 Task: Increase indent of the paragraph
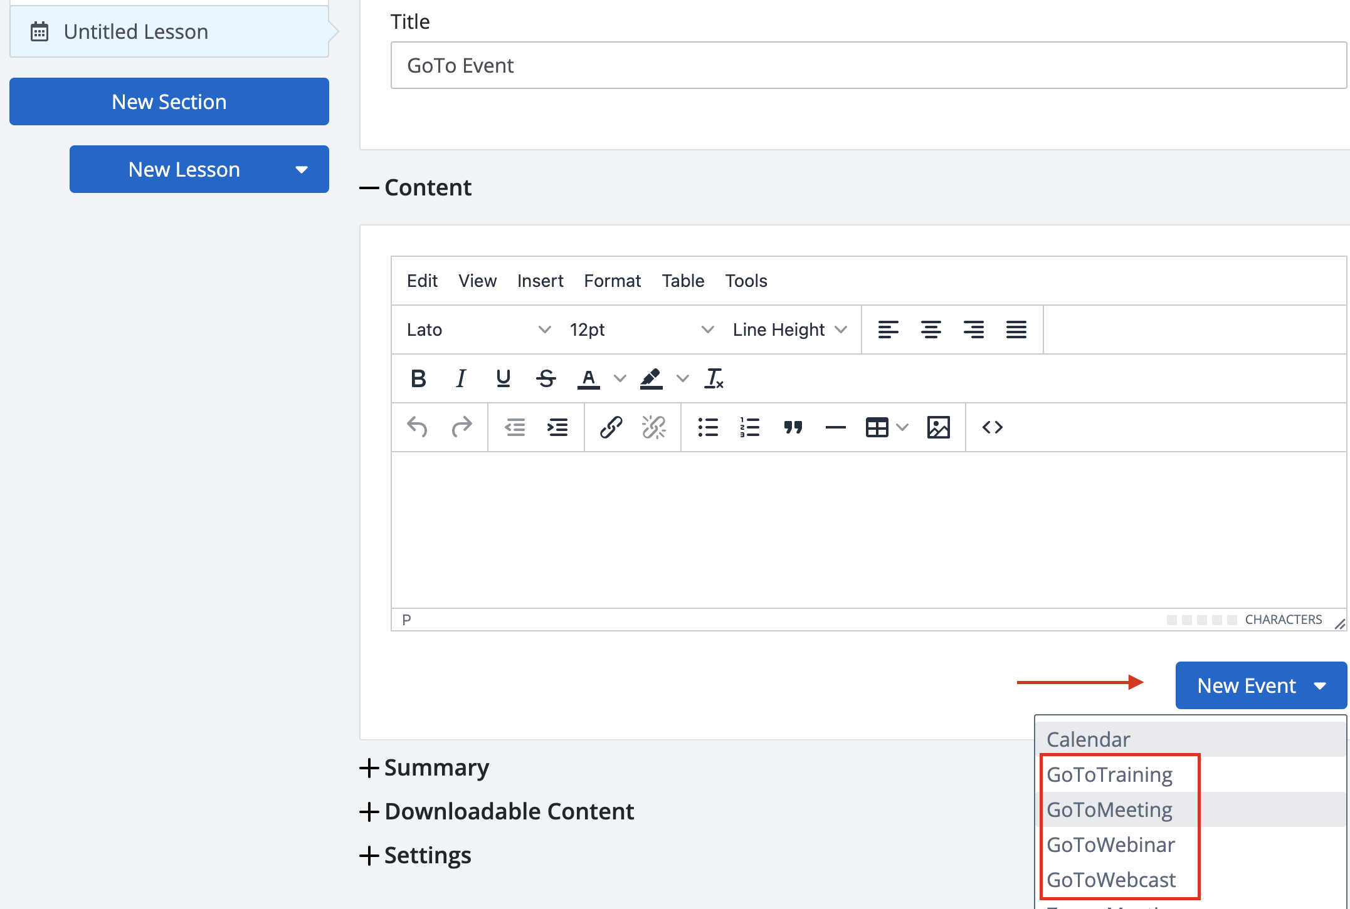click(557, 427)
